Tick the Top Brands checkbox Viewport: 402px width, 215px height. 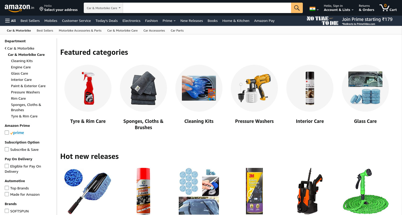point(7,188)
